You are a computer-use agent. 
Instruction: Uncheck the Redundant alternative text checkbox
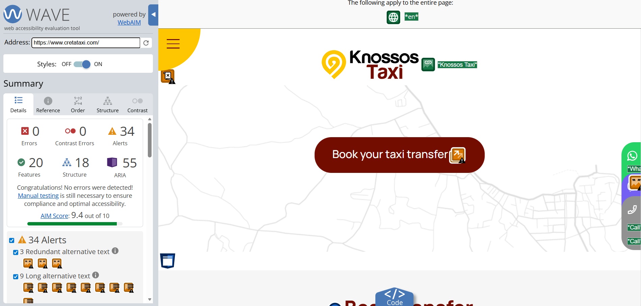[16, 252]
